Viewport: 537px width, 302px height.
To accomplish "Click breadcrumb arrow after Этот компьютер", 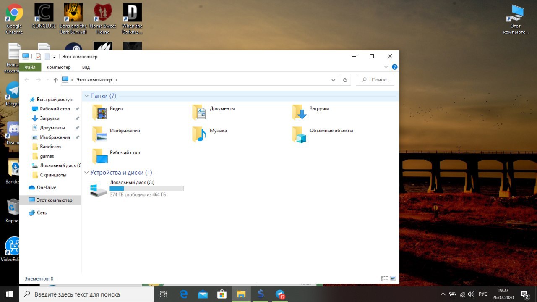I will click(x=116, y=80).
